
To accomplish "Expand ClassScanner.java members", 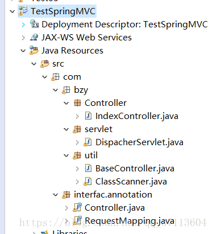I will pos(77,182).
